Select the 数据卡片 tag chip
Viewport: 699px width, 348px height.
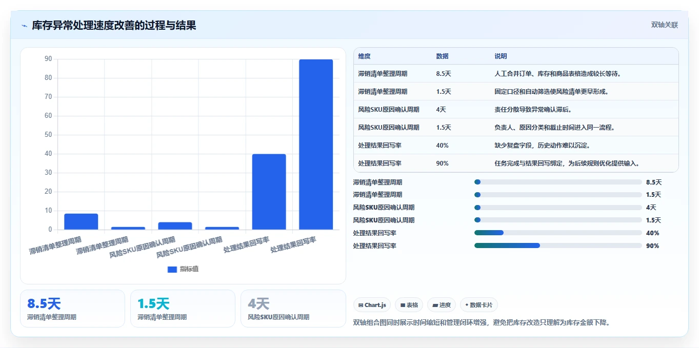(479, 305)
